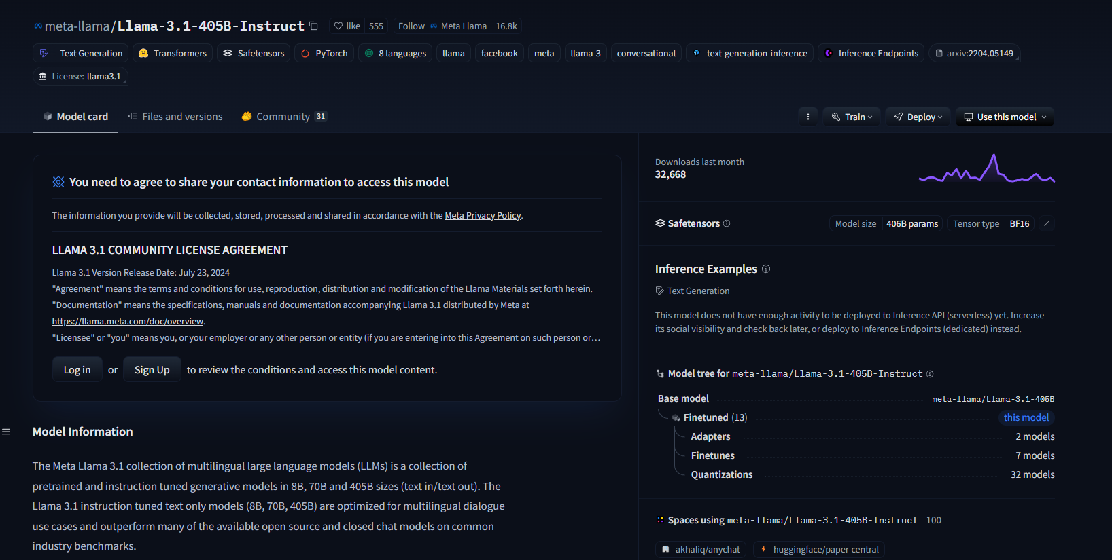Click the Sign Up button
Image resolution: width=1112 pixels, height=560 pixels.
[152, 369]
